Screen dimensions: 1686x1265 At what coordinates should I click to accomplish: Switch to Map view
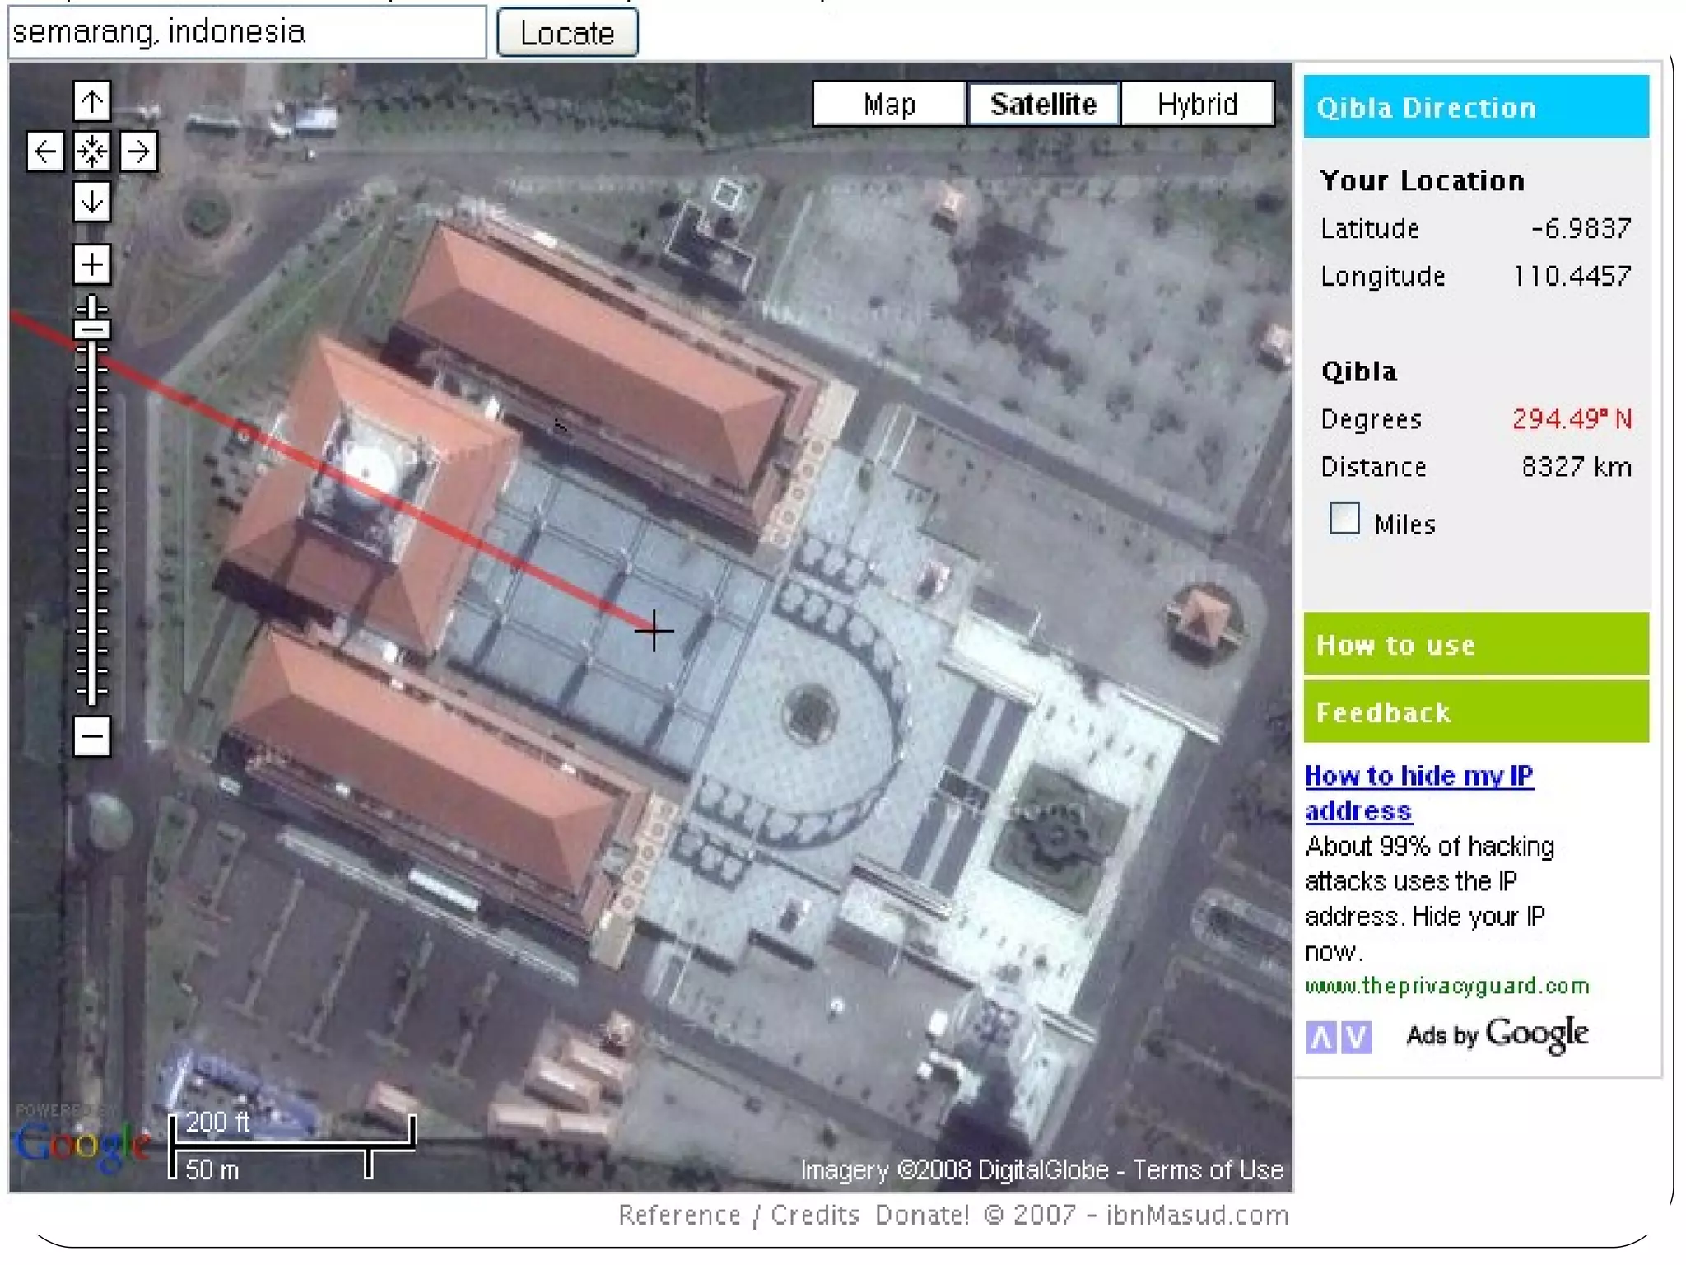coord(888,105)
